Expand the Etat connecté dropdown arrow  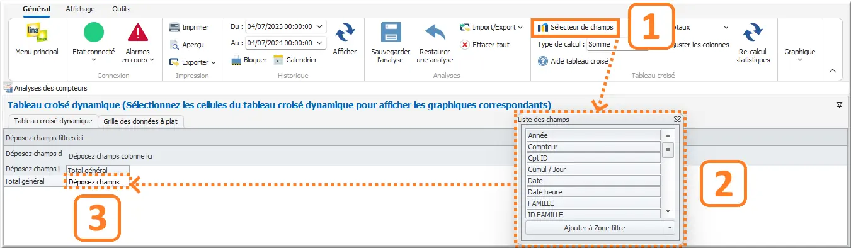tap(94, 60)
